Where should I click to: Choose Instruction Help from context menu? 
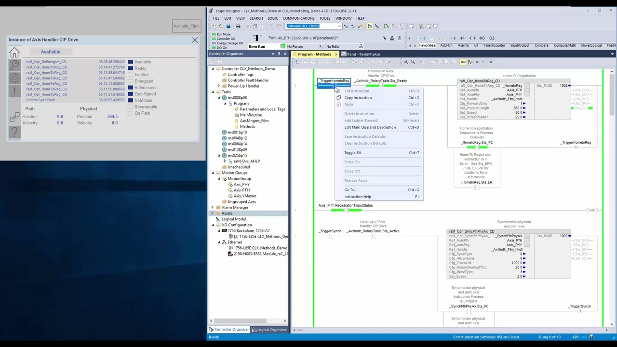pos(378,197)
